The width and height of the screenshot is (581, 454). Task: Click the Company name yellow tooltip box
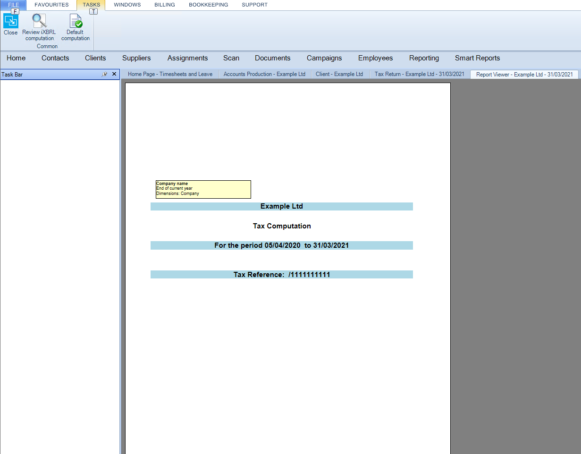[x=203, y=189]
